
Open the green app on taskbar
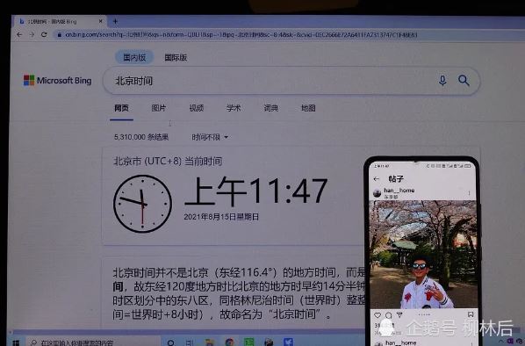pos(248,342)
